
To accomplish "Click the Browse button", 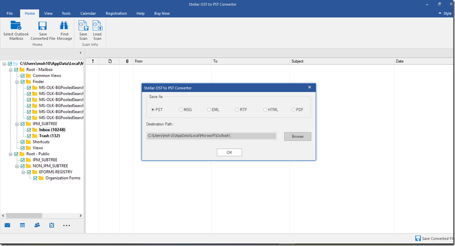I will click(x=297, y=136).
